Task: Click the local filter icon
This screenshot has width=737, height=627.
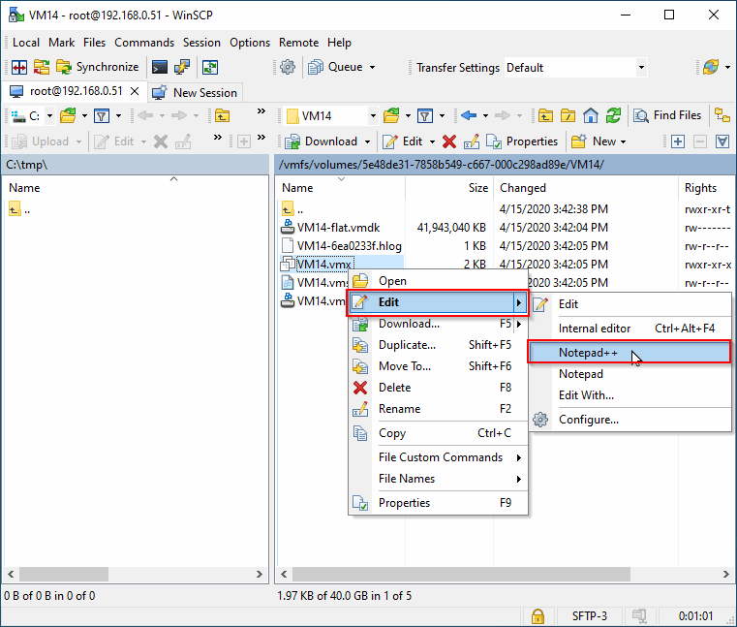Action: (102, 115)
